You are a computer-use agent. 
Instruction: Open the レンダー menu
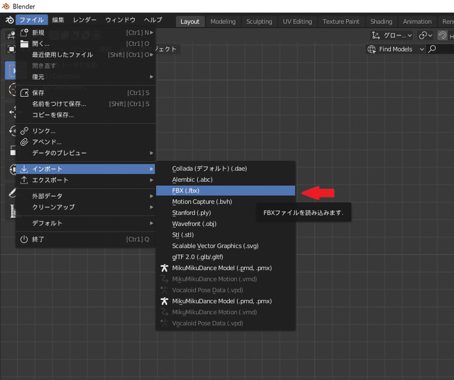pyautogui.click(x=85, y=20)
